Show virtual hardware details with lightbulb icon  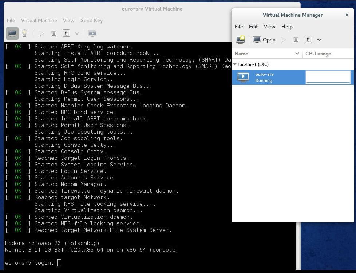click(24, 33)
